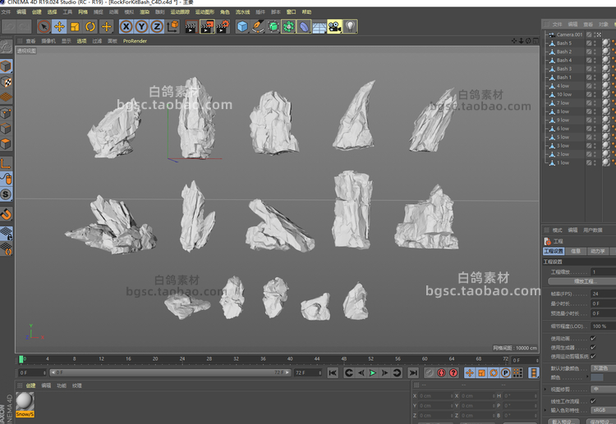Switch to the 工程设置 tab
This screenshot has height=424, width=616.
[x=554, y=251]
